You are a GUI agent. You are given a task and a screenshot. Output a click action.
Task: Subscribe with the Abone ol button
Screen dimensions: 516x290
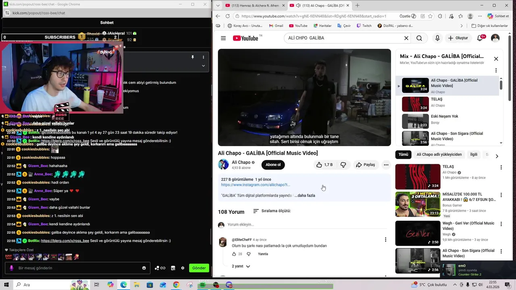click(273, 165)
